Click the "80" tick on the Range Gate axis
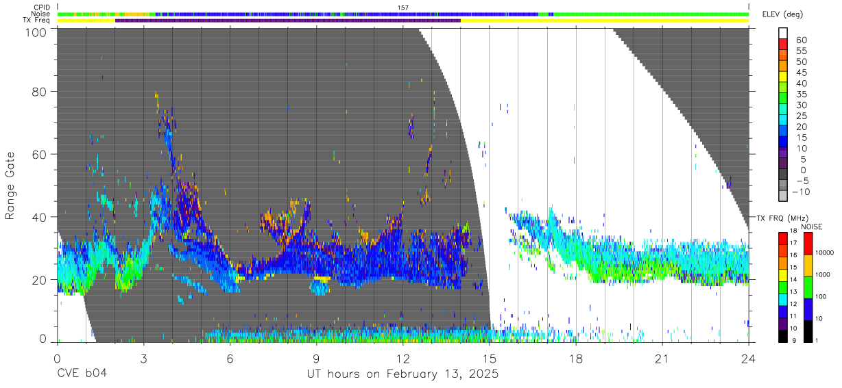Image resolution: width=842 pixels, height=388 pixels. click(40, 91)
